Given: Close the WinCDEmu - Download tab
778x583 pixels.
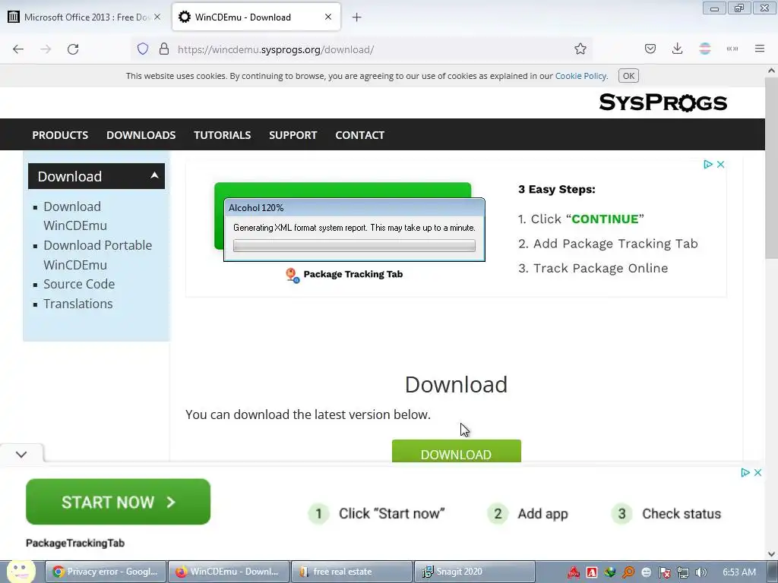Looking at the screenshot, I should 328,17.
